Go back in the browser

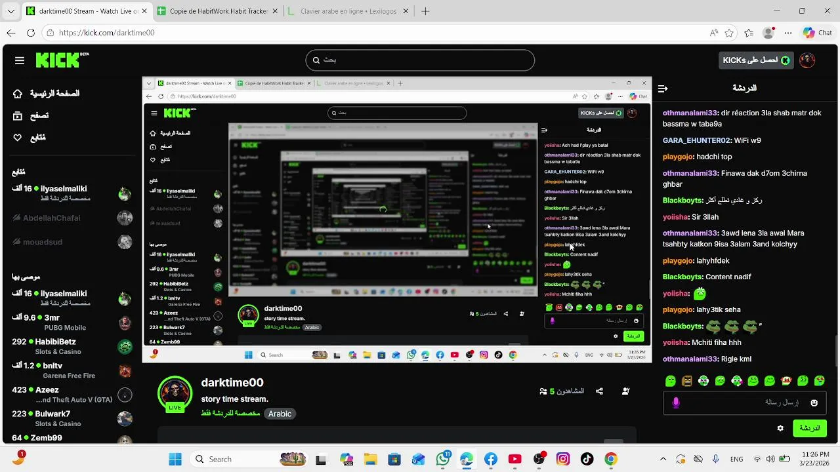pyautogui.click(x=11, y=33)
